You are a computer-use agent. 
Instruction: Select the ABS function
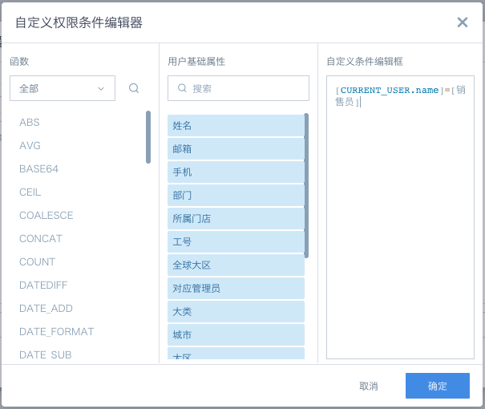pos(30,122)
